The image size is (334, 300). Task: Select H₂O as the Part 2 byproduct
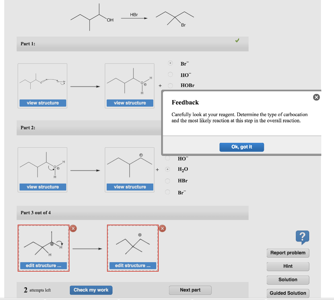pos(167,169)
